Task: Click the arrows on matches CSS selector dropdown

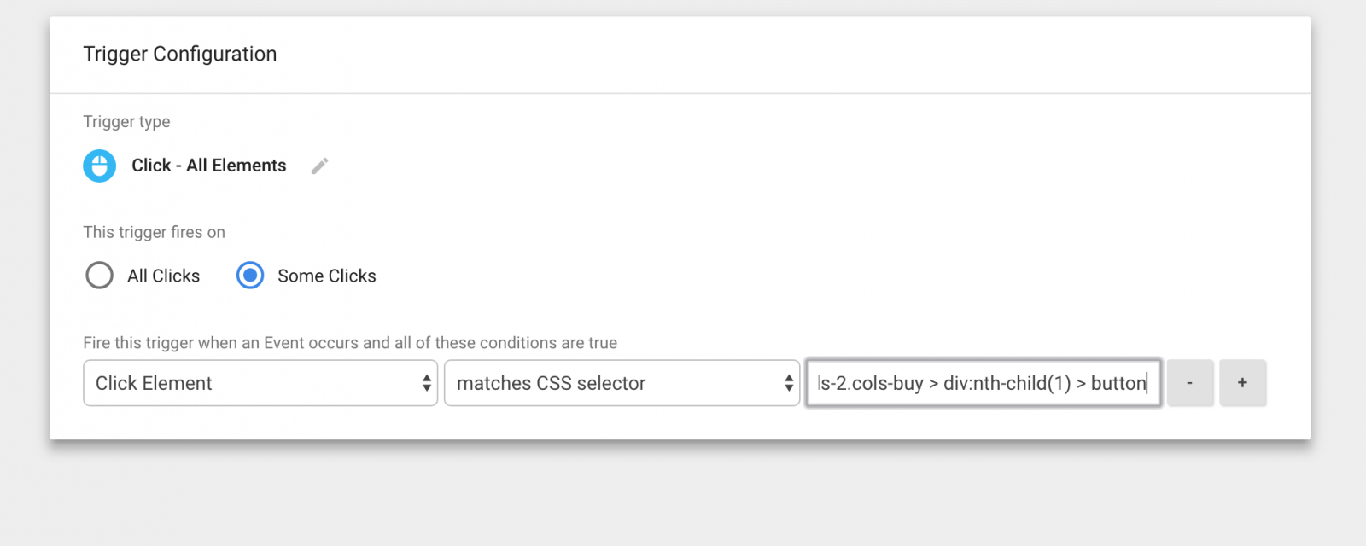Action: pyautogui.click(x=788, y=383)
